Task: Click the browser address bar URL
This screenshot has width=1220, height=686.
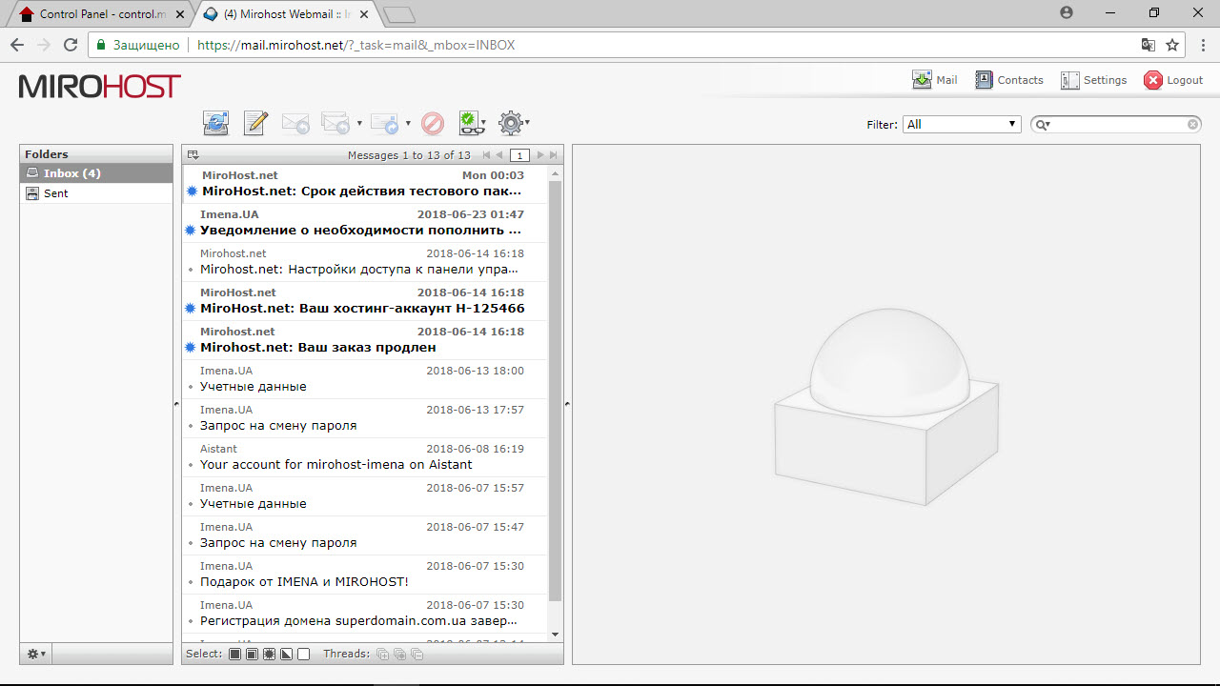Action: (x=356, y=45)
